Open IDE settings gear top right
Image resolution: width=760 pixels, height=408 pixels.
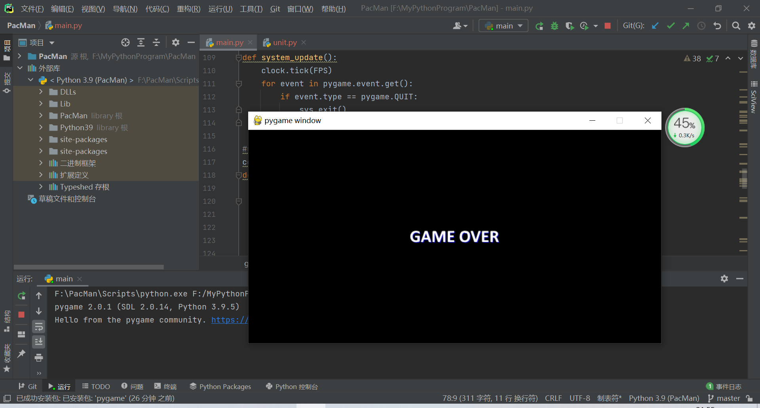pos(751,26)
